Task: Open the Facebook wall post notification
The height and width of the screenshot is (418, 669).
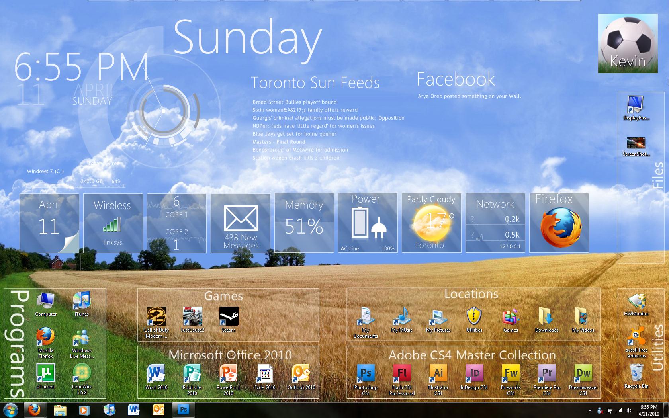Action: 469,96
